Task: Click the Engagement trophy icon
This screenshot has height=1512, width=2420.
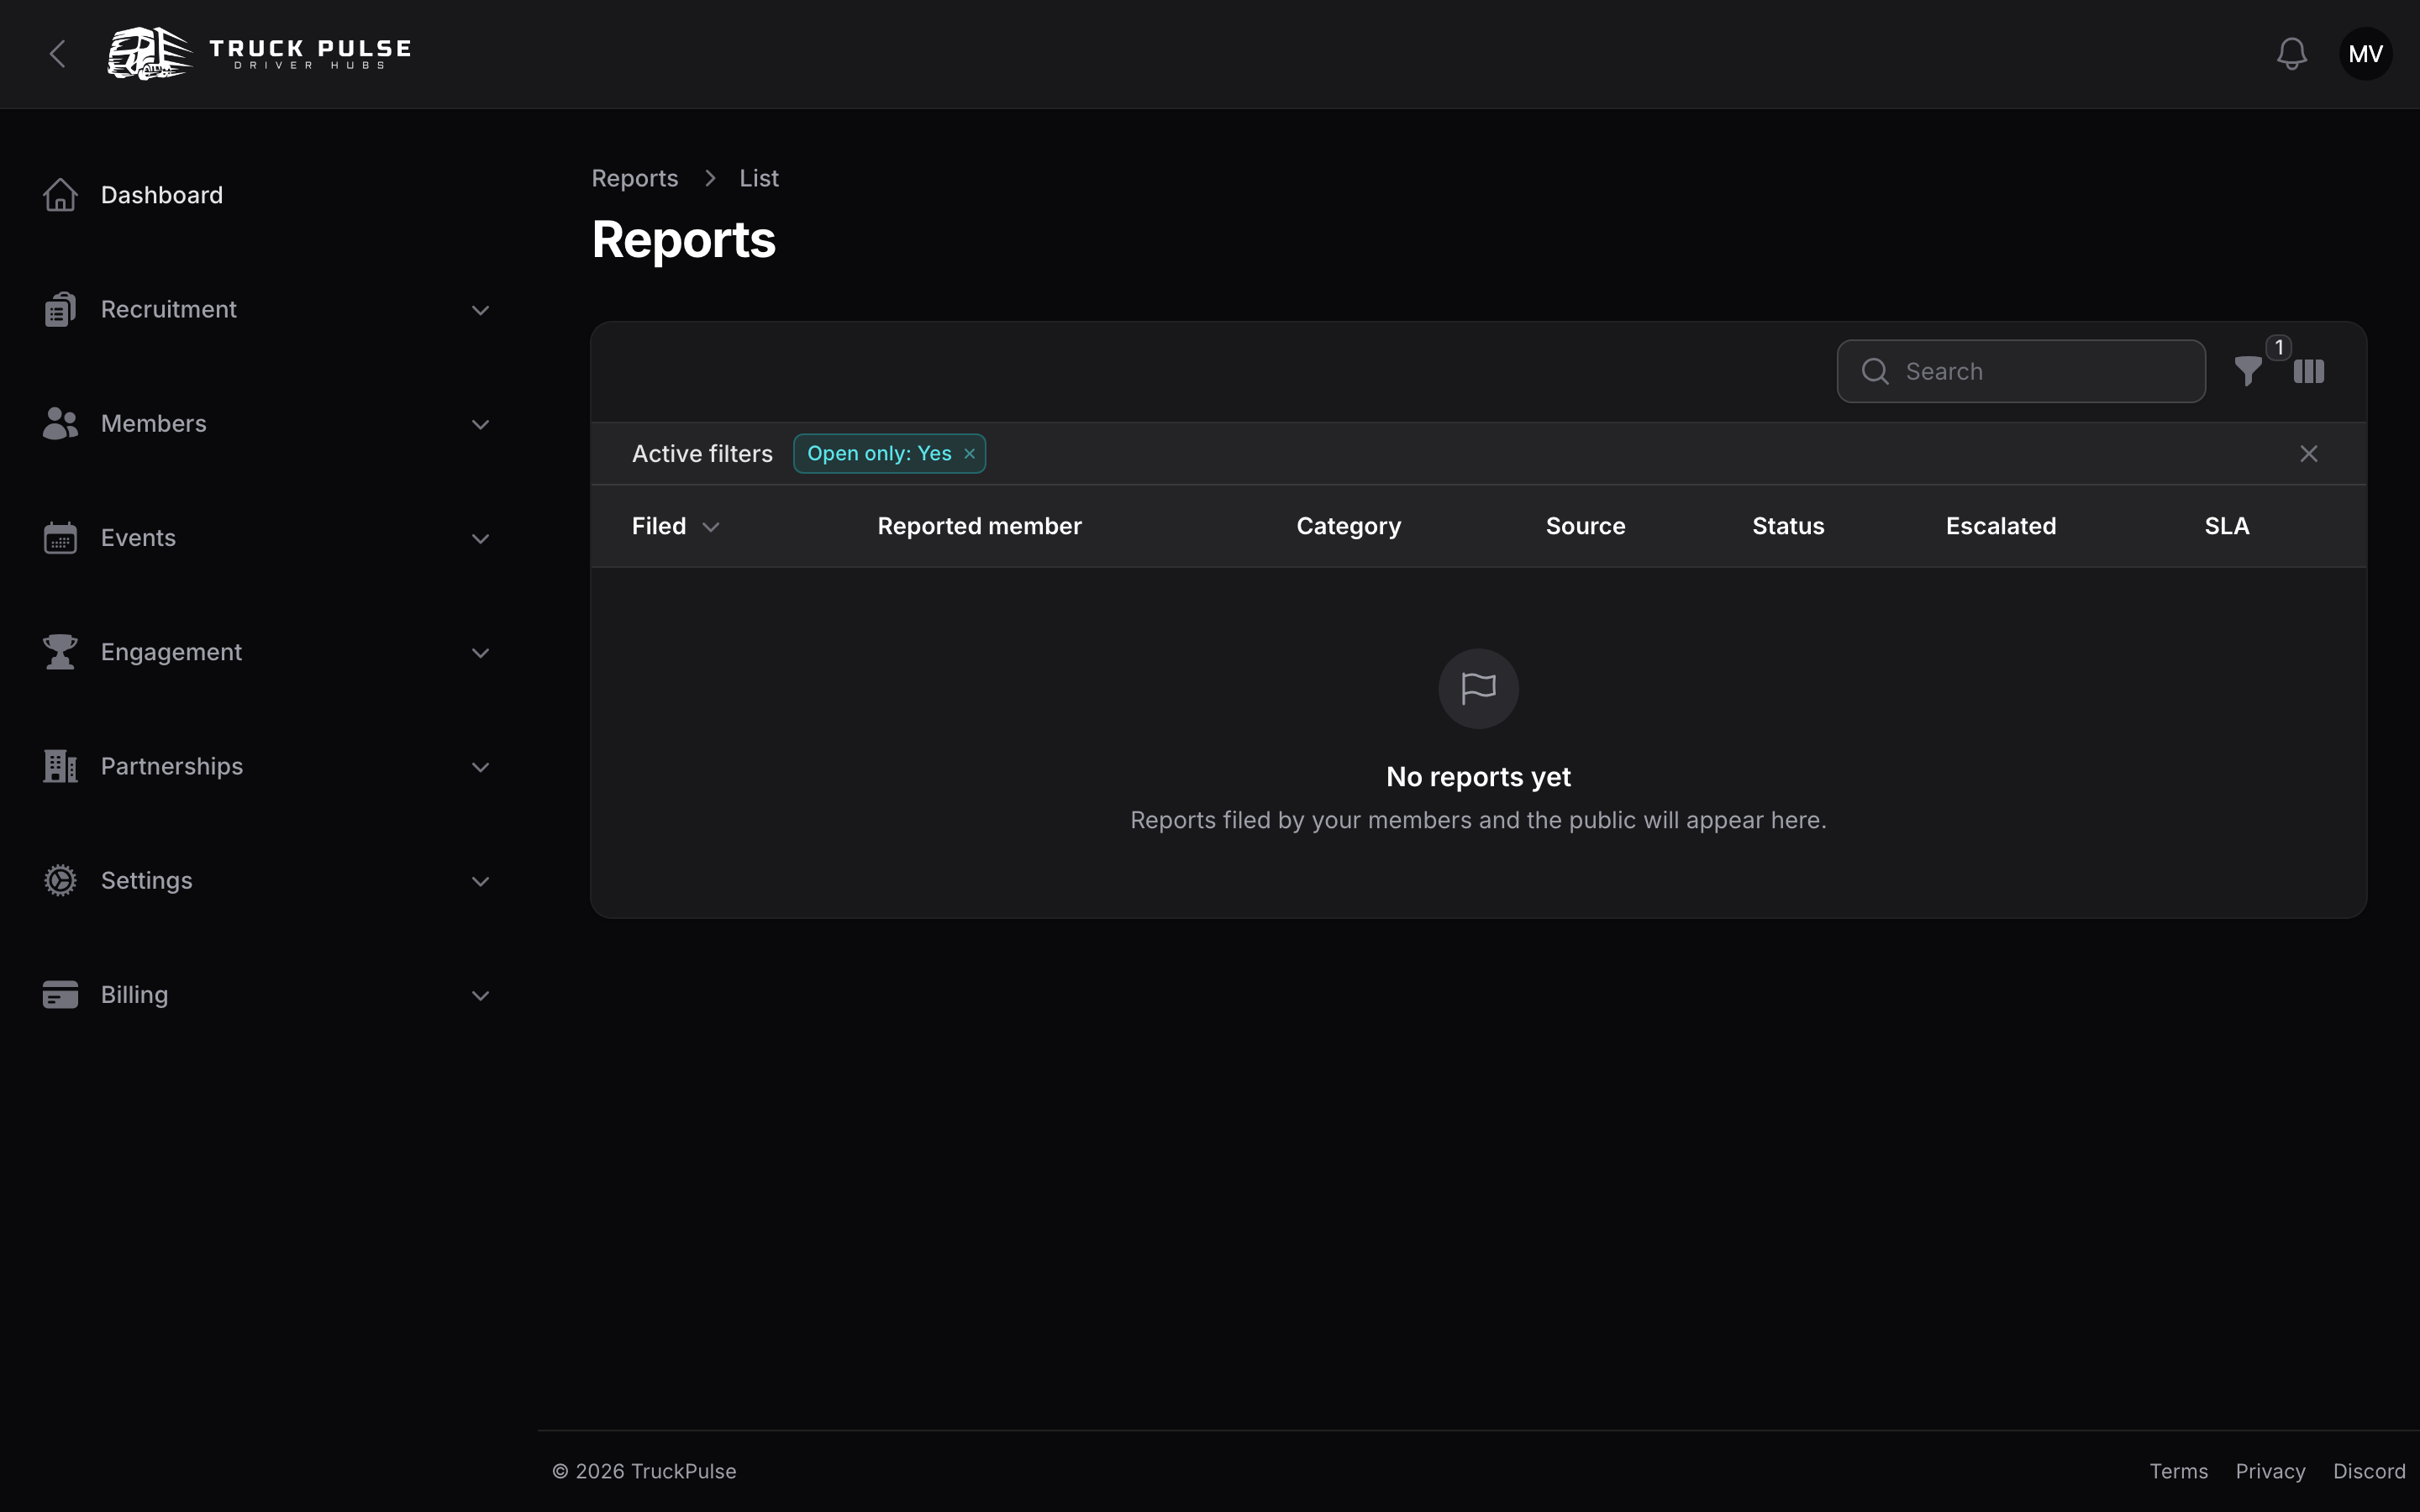Action: click(60, 652)
